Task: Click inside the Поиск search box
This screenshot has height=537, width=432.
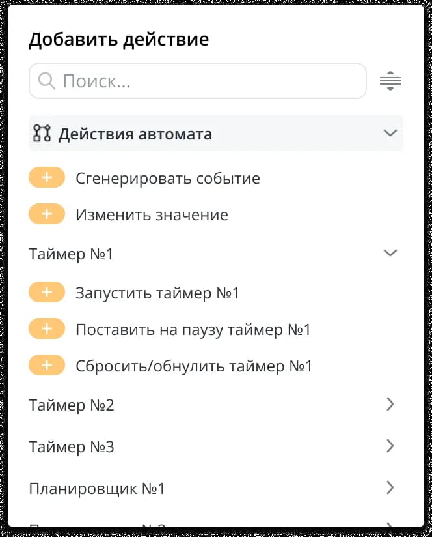Action: pos(195,80)
